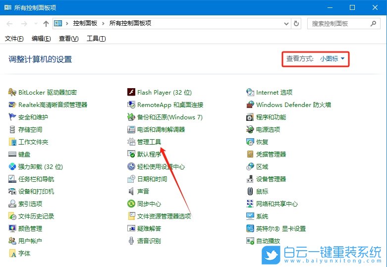Image resolution: width=387 pixels, height=267 pixels.
Task: Expand the address bar history dropdown
Action: click(286, 24)
